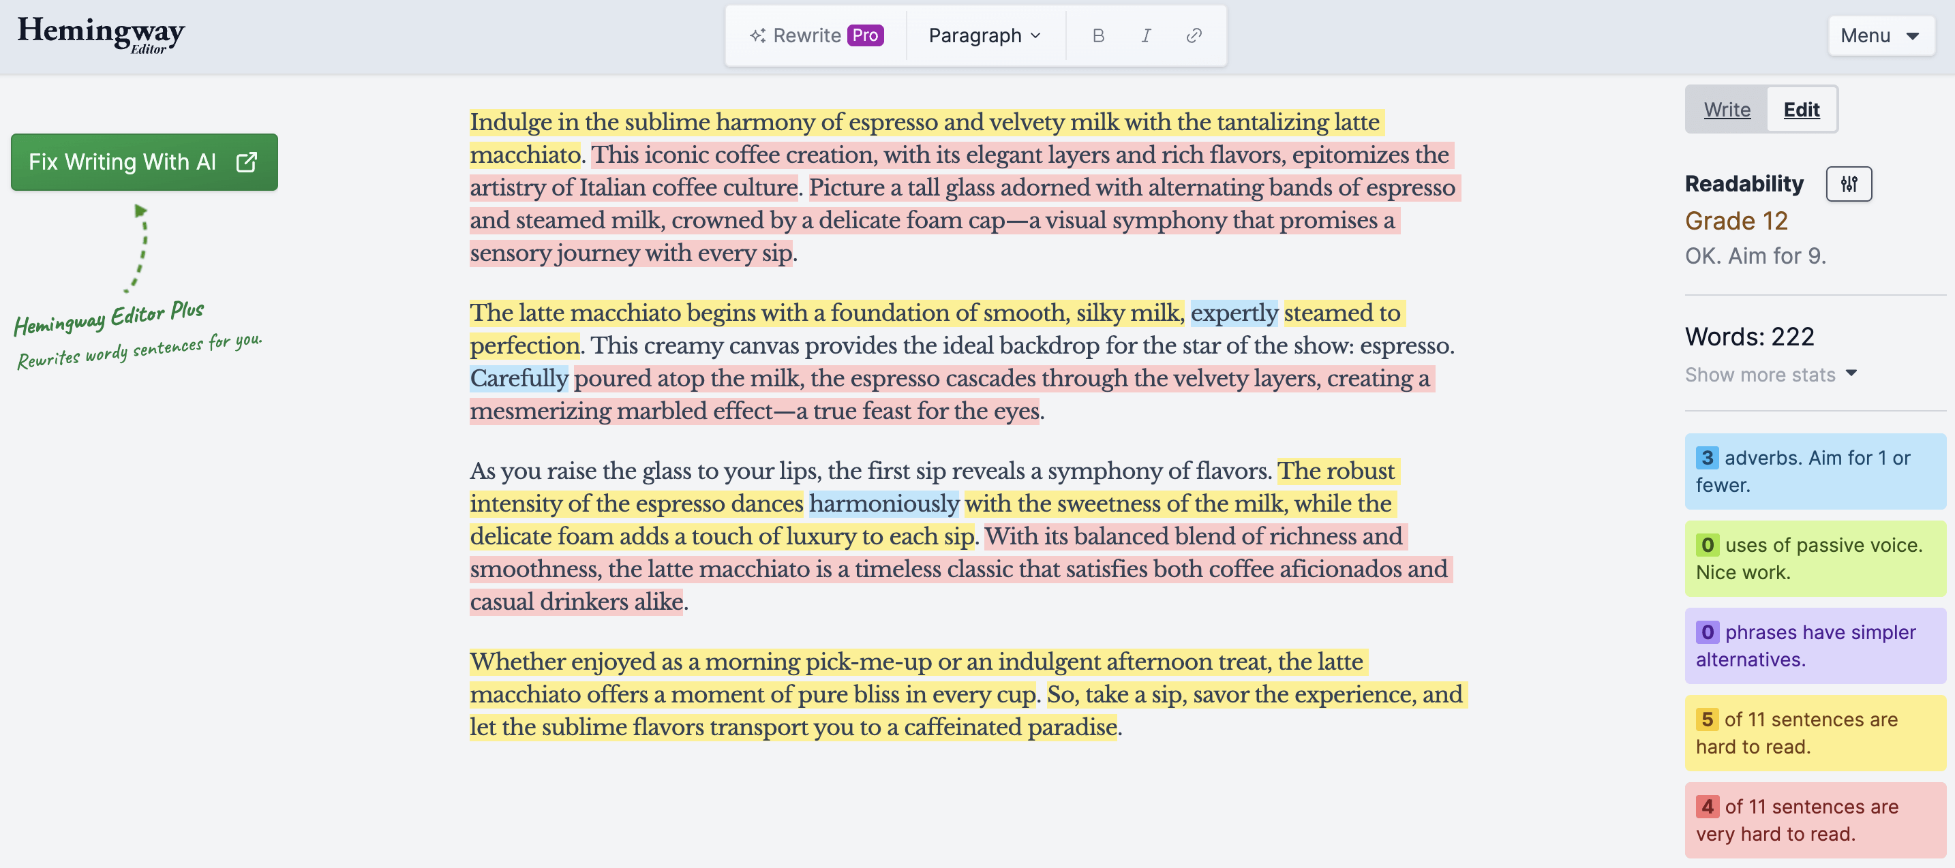Open the Menu dropdown
The width and height of the screenshot is (1955, 868).
click(1880, 35)
